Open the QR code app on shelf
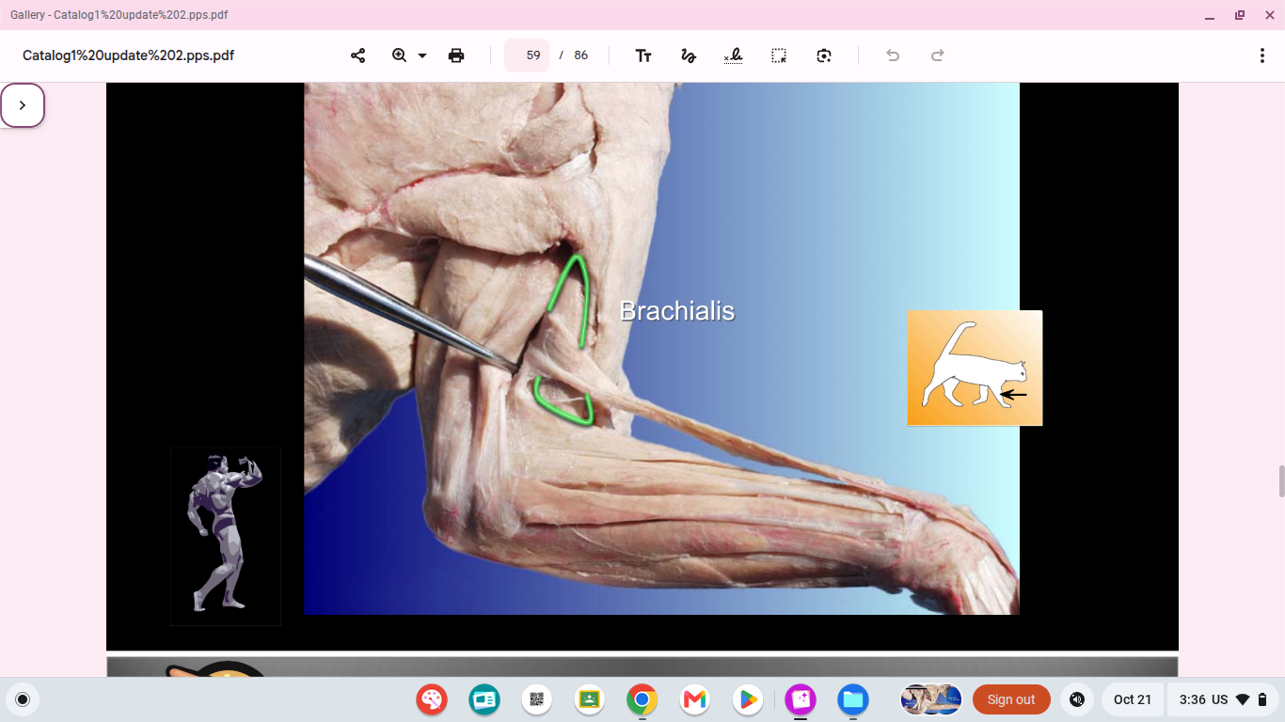1285x722 pixels. (x=537, y=699)
